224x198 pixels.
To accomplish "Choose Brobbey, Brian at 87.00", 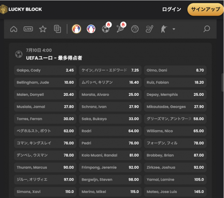I will pyautogui.click(x=175, y=155).
